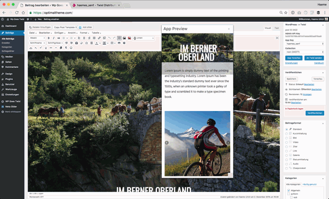
Task: Select Audio post format
Action: click(x=286, y=164)
